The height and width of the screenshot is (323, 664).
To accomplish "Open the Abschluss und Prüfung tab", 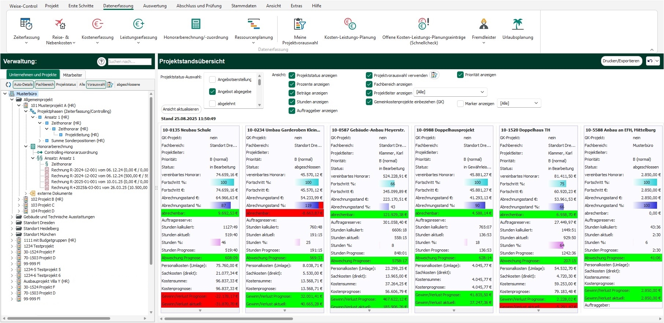I will [199, 6].
